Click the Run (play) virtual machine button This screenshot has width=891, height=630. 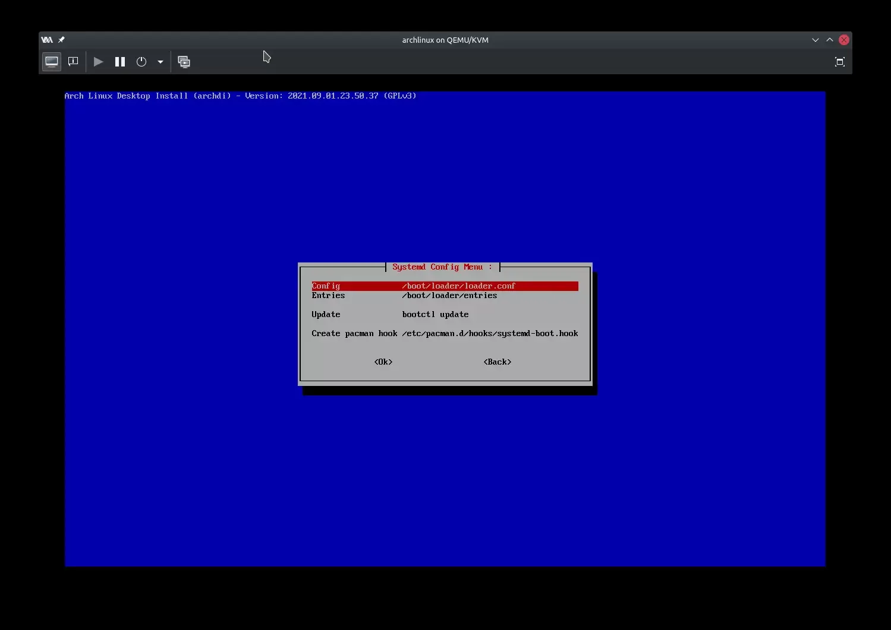tap(99, 62)
